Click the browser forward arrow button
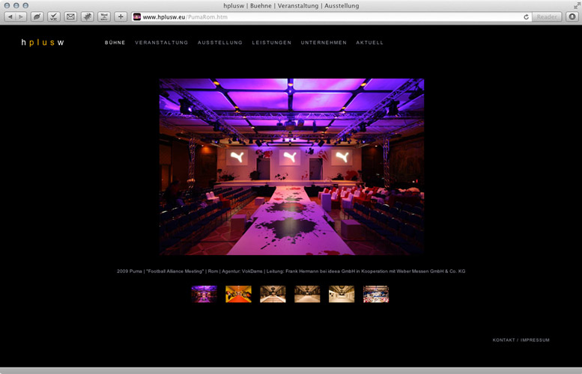 click(x=21, y=16)
